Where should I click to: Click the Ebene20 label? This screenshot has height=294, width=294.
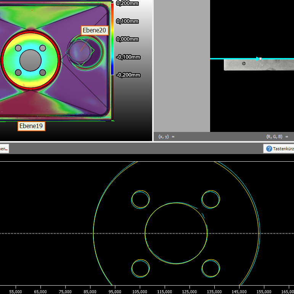pos(95,31)
